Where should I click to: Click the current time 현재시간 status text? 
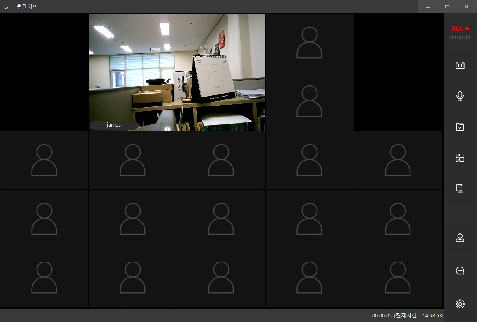pos(419,315)
